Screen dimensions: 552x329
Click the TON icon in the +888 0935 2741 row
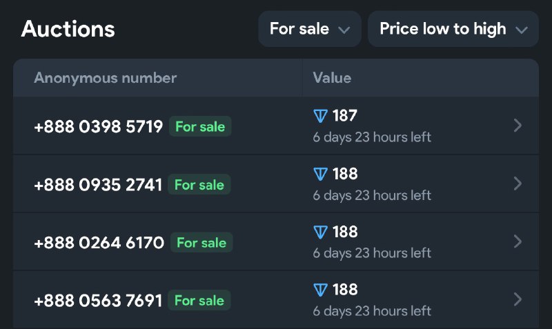[320, 174]
